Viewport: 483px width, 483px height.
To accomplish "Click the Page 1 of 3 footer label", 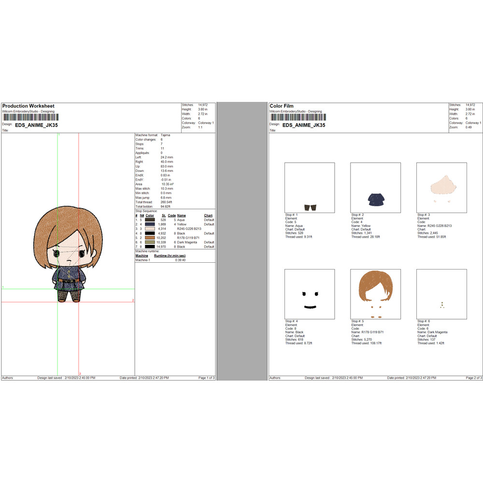I will (206, 378).
